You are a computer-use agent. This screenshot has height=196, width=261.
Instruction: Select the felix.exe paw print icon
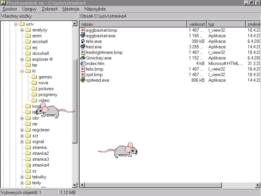point(83,41)
